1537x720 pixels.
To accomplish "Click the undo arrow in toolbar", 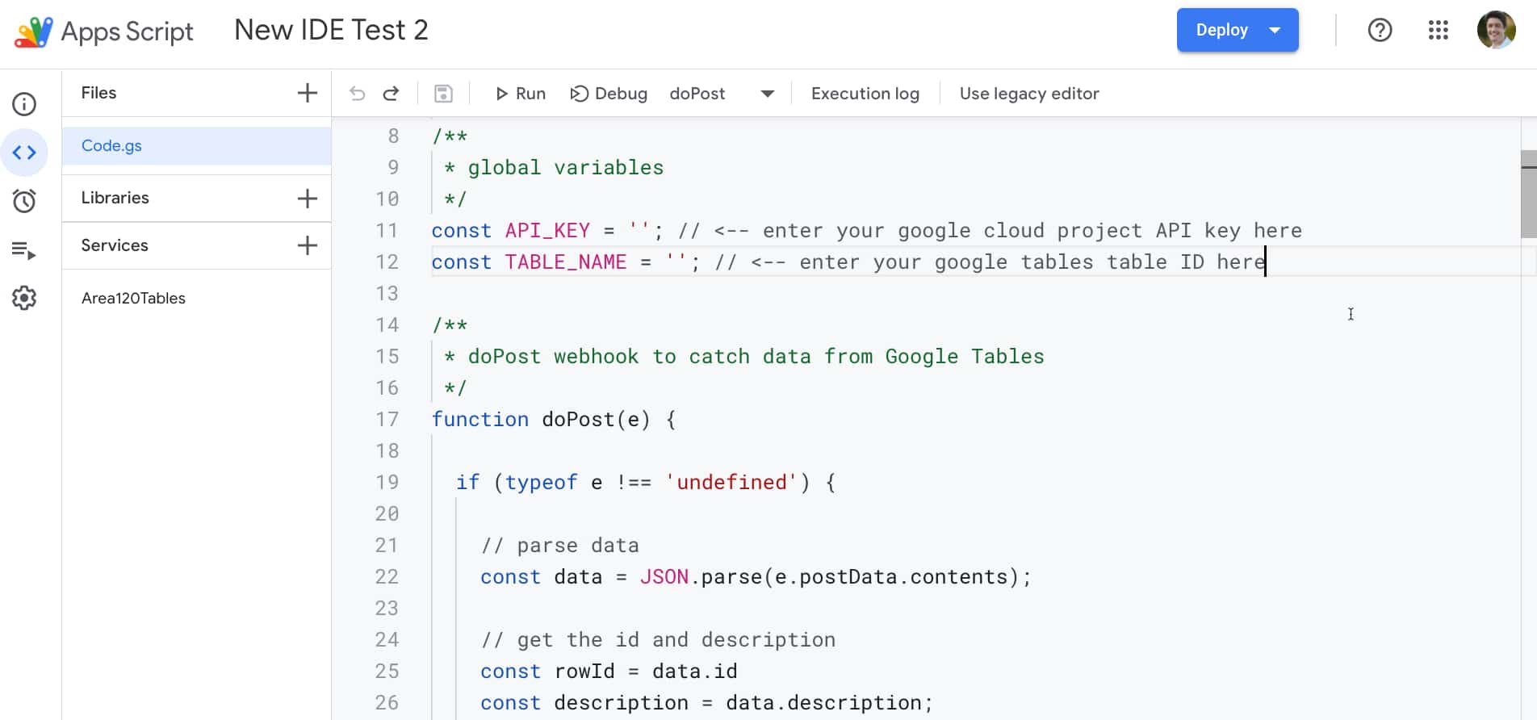I will (357, 94).
